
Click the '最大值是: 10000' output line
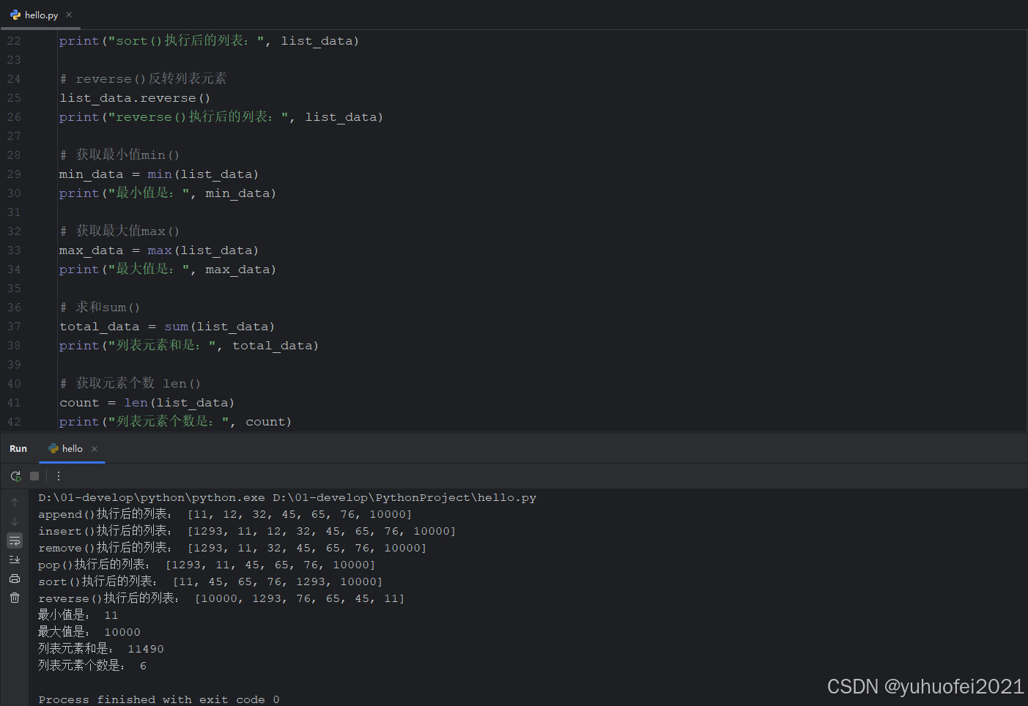point(89,632)
